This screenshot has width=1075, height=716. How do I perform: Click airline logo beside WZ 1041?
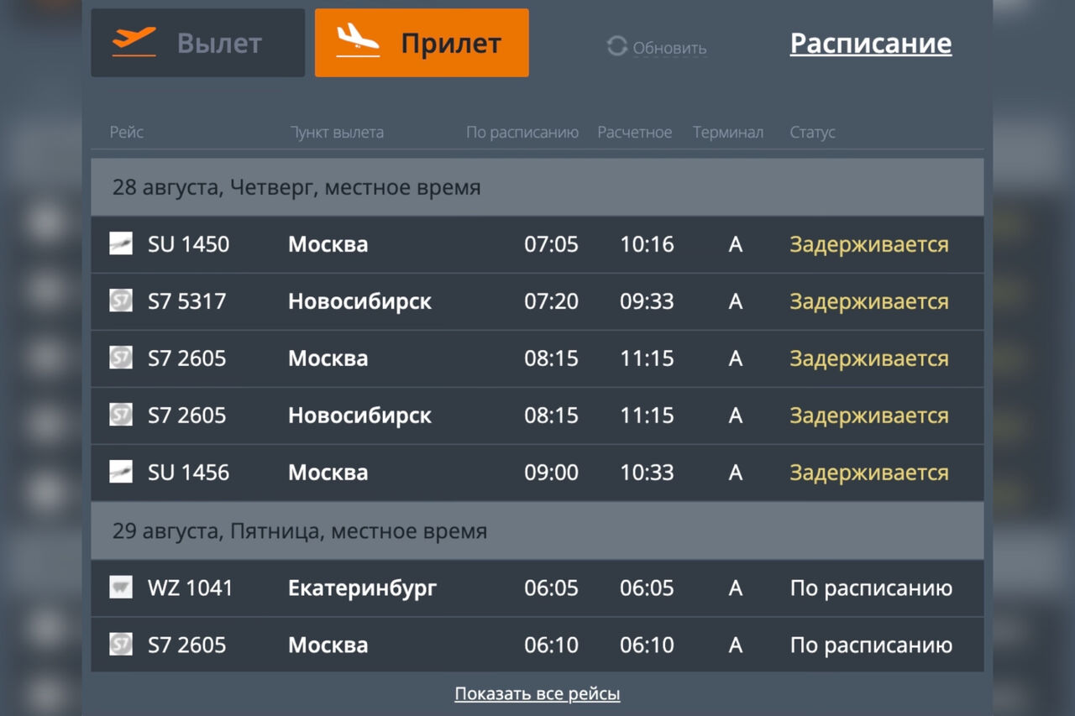121,588
